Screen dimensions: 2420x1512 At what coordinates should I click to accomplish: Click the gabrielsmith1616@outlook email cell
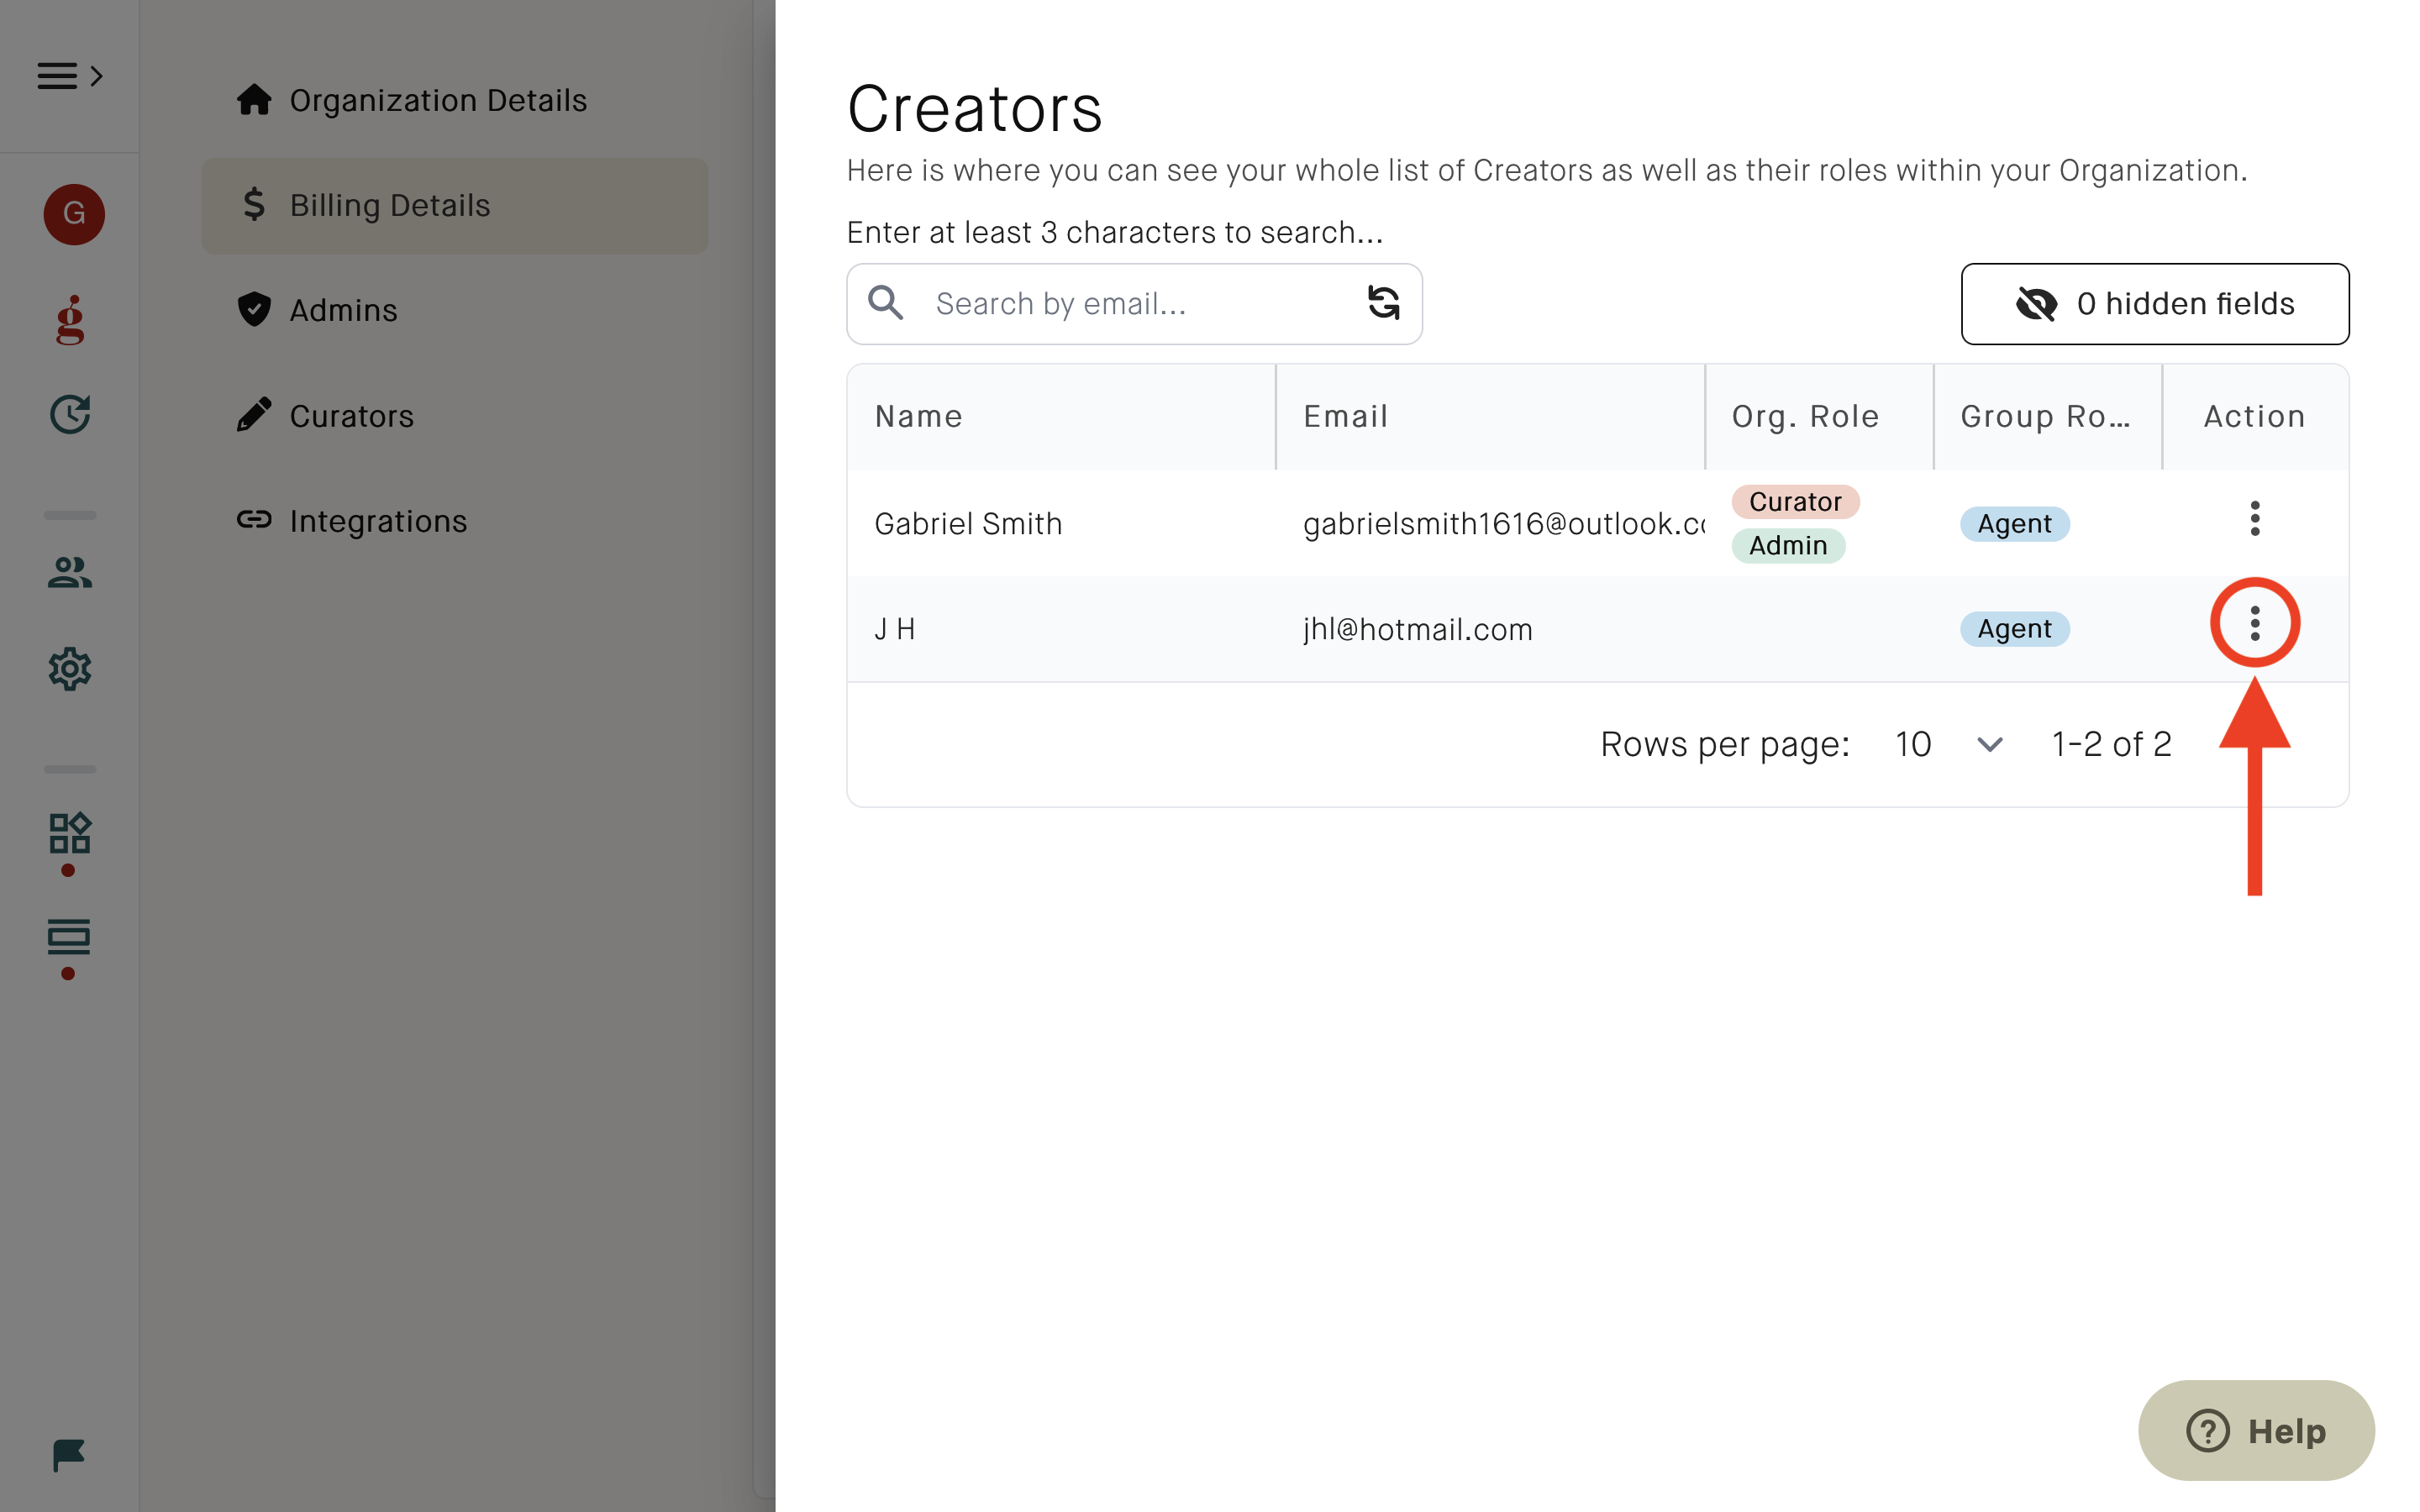coord(1490,524)
